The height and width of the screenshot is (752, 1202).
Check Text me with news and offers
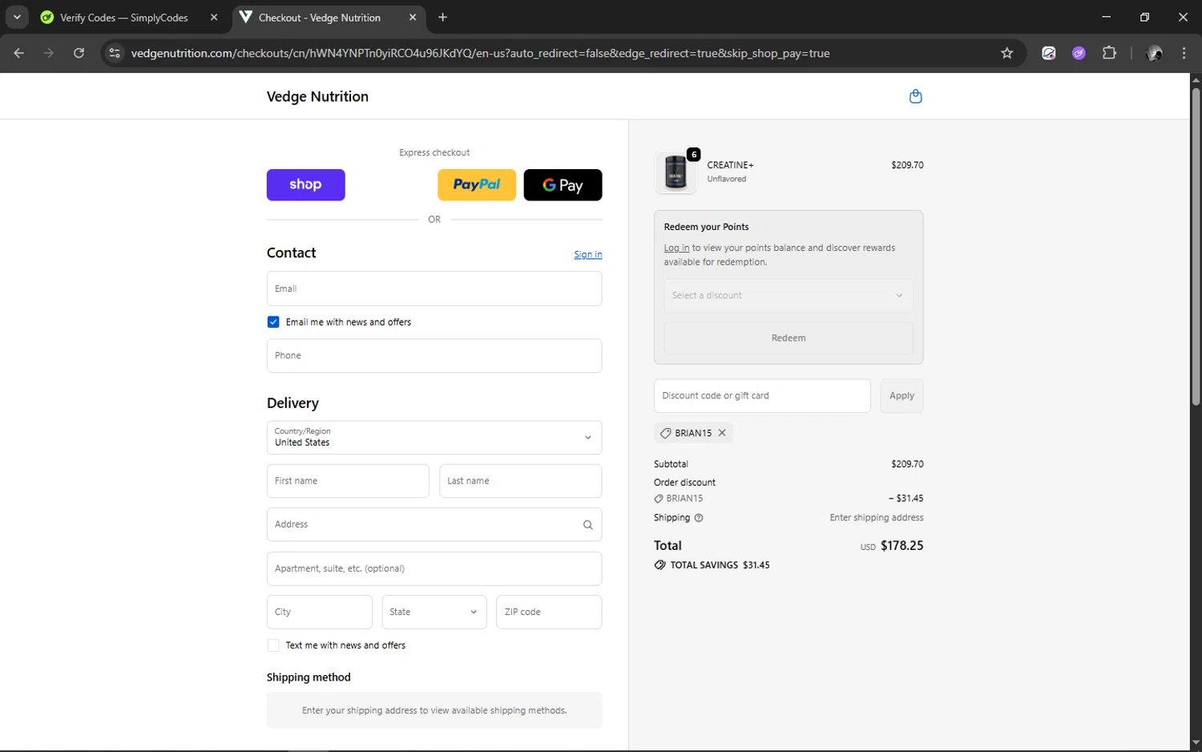click(273, 645)
